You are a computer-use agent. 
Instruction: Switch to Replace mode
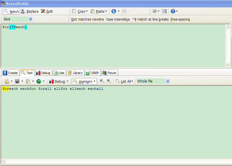click(30, 12)
